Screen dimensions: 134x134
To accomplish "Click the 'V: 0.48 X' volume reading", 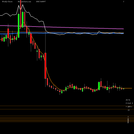I will [x=129, y=103].
